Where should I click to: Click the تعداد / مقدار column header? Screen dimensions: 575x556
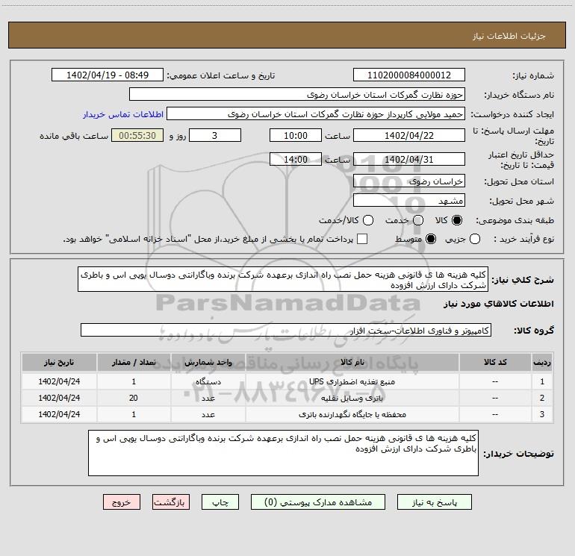(134, 363)
